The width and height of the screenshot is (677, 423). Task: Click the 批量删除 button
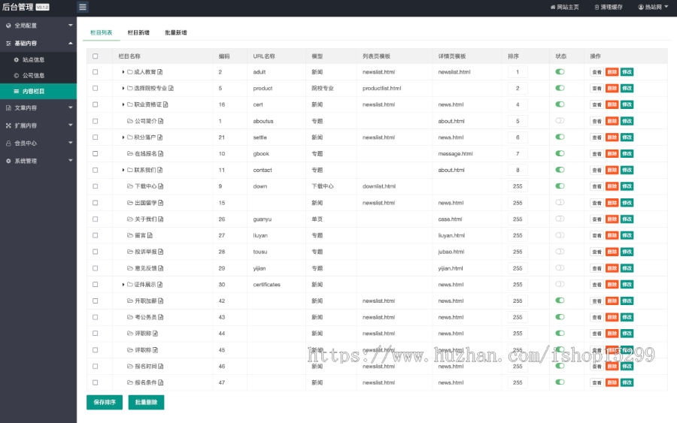[x=146, y=402]
